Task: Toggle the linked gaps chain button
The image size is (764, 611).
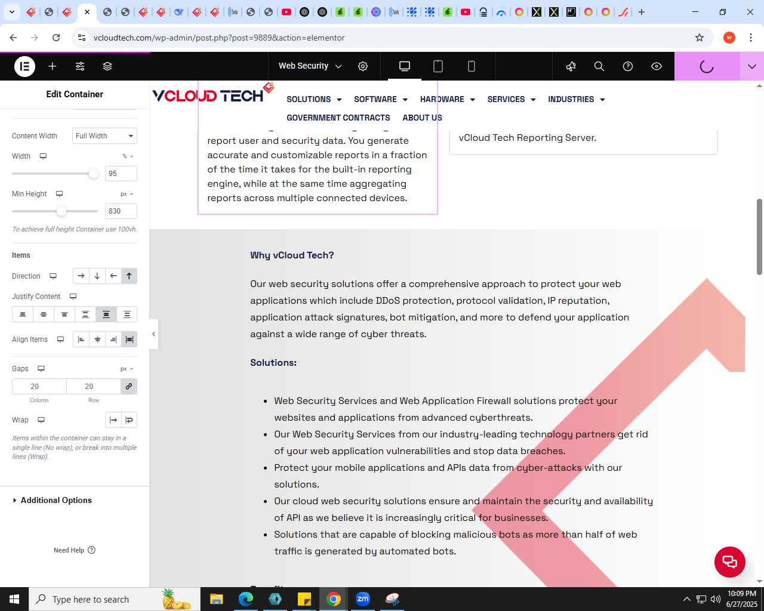Action: [x=128, y=387]
